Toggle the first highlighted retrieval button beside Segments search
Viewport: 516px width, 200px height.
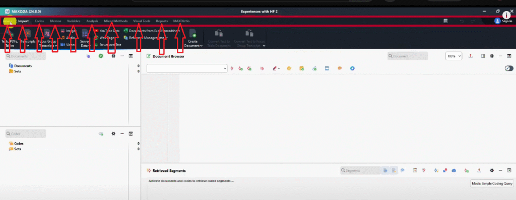[x=385, y=170]
